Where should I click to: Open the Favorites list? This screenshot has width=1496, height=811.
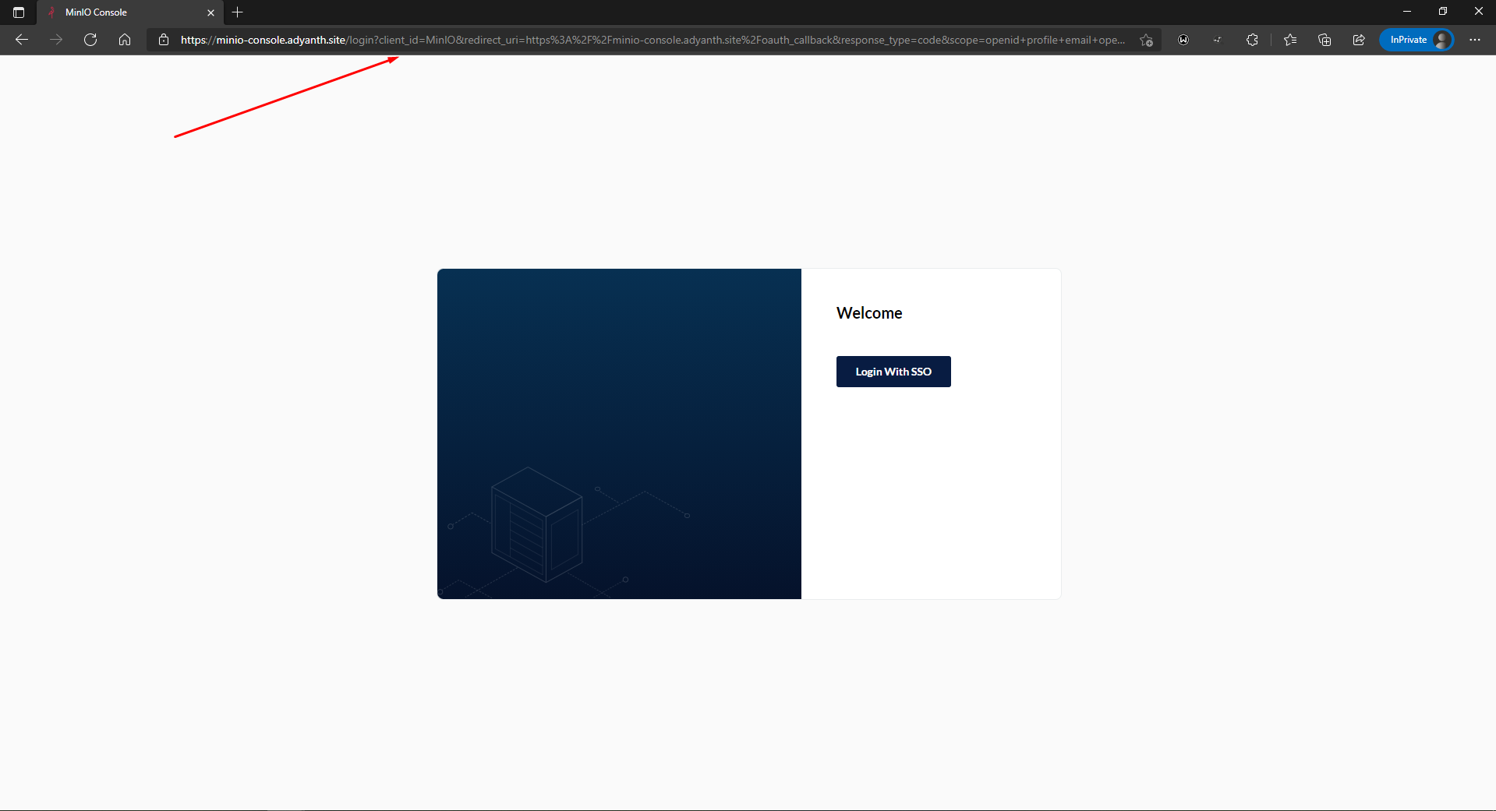(x=1290, y=40)
